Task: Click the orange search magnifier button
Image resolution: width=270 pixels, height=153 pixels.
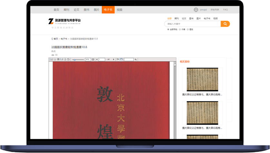Action: coord(225,24)
